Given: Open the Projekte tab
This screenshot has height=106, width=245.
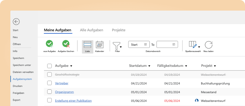Looking at the screenshot, I should point(119,30).
